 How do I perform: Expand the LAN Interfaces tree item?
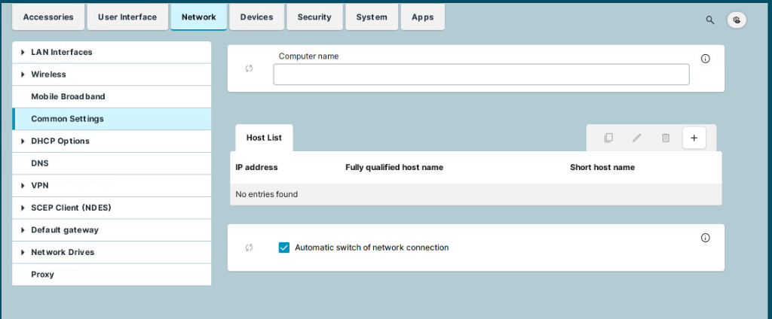23,53
